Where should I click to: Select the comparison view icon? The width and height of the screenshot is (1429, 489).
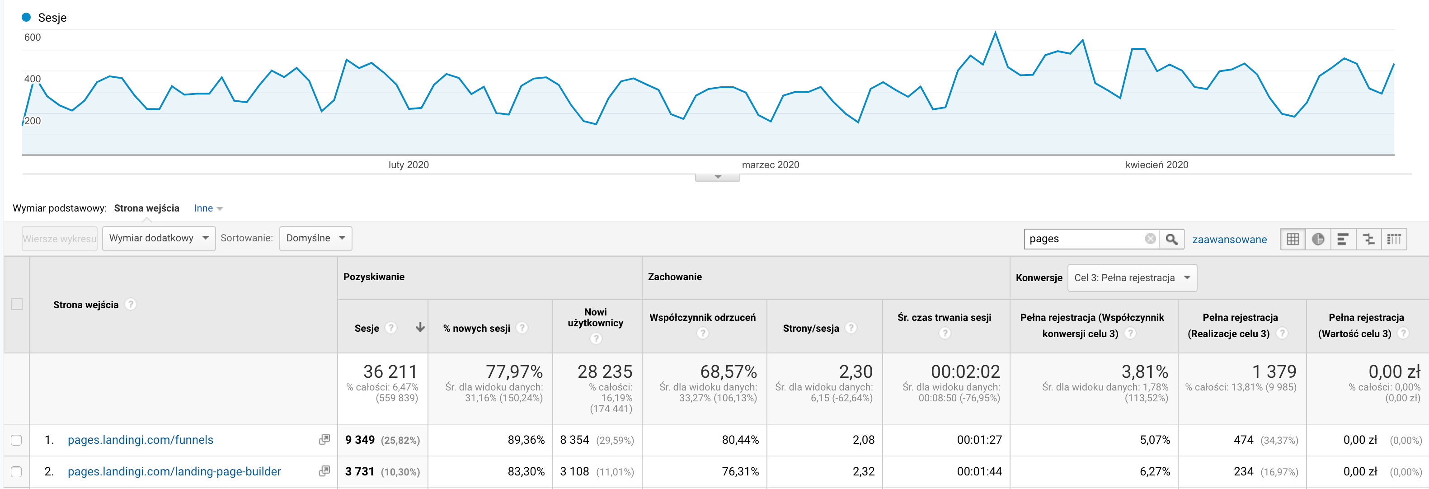pos(1368,239)
